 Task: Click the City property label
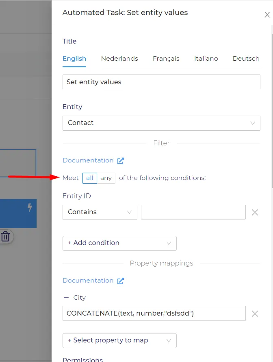(x=80, y=298)
